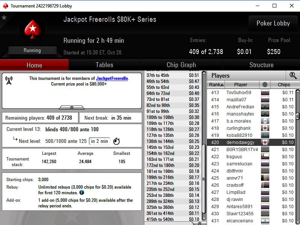Open the Structure tab
This screenshot has width=300, height=225.
261,65
